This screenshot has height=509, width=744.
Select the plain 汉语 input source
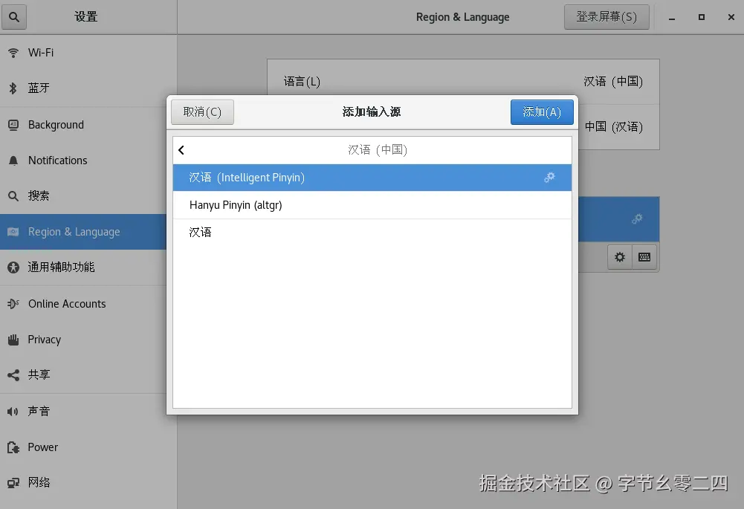tap(372, 233)
